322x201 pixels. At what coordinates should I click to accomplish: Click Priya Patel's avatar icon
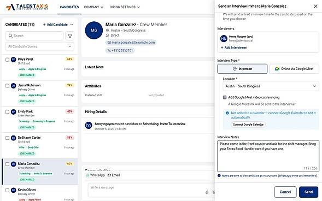tap(13, 60)
